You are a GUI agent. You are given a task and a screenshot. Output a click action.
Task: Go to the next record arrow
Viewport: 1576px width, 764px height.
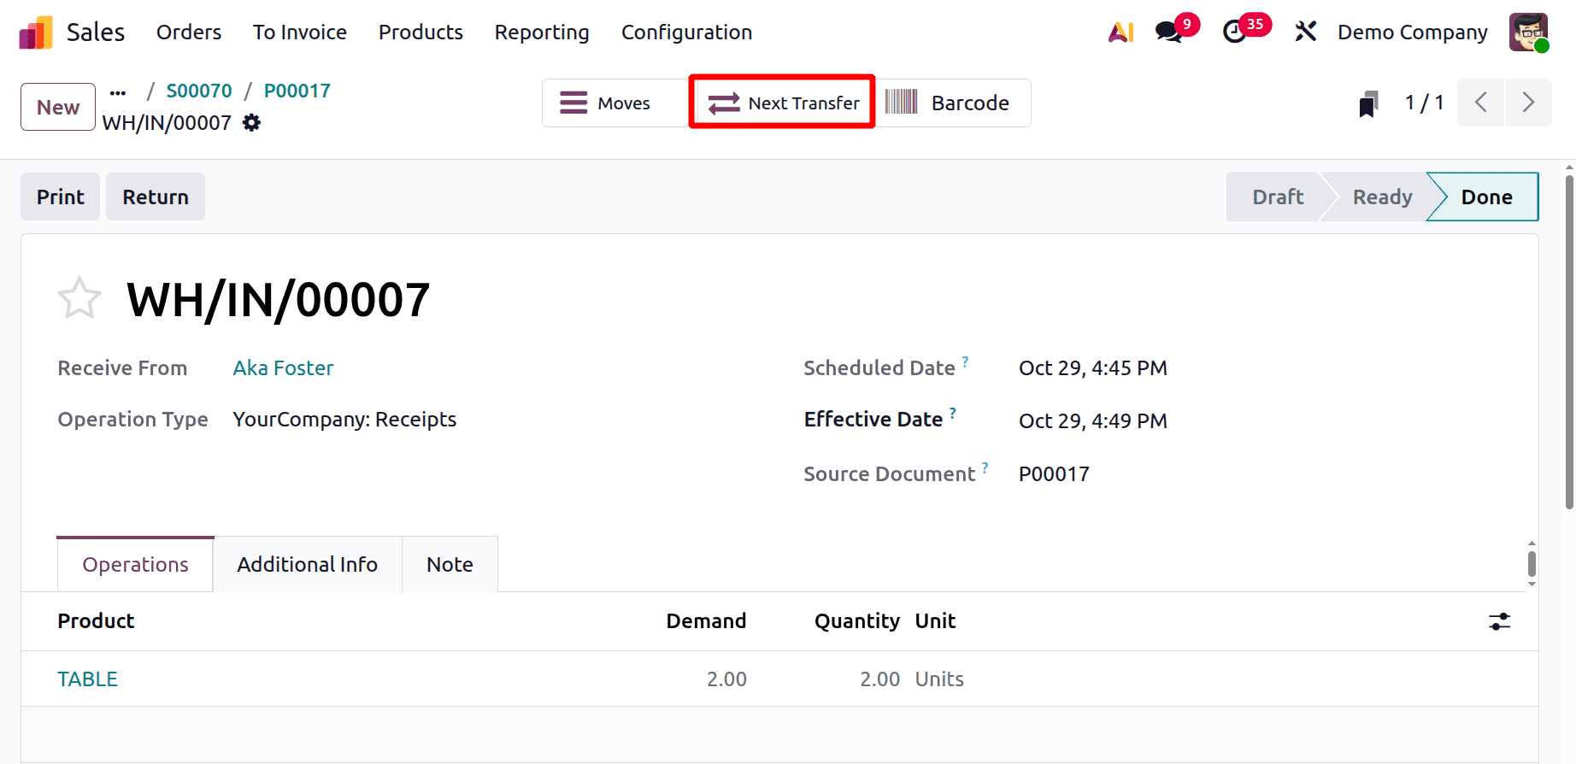(x=1528, y=103)
